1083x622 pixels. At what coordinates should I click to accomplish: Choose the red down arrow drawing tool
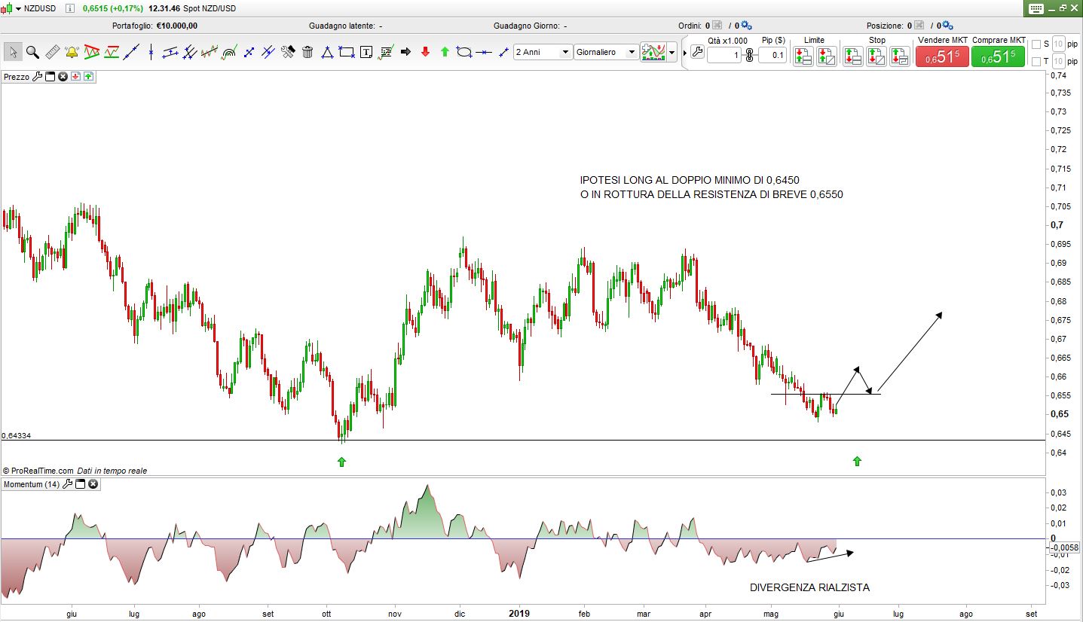[x=425, y=52]
